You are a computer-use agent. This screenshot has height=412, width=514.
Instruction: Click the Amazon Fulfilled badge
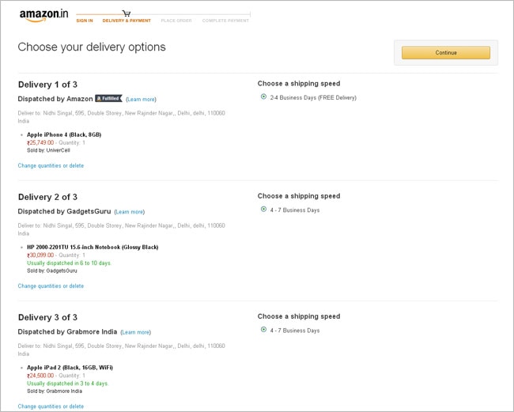tap(108, 99)
